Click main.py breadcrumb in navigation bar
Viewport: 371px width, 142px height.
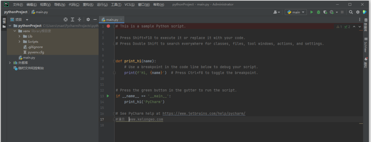[40, 12]
